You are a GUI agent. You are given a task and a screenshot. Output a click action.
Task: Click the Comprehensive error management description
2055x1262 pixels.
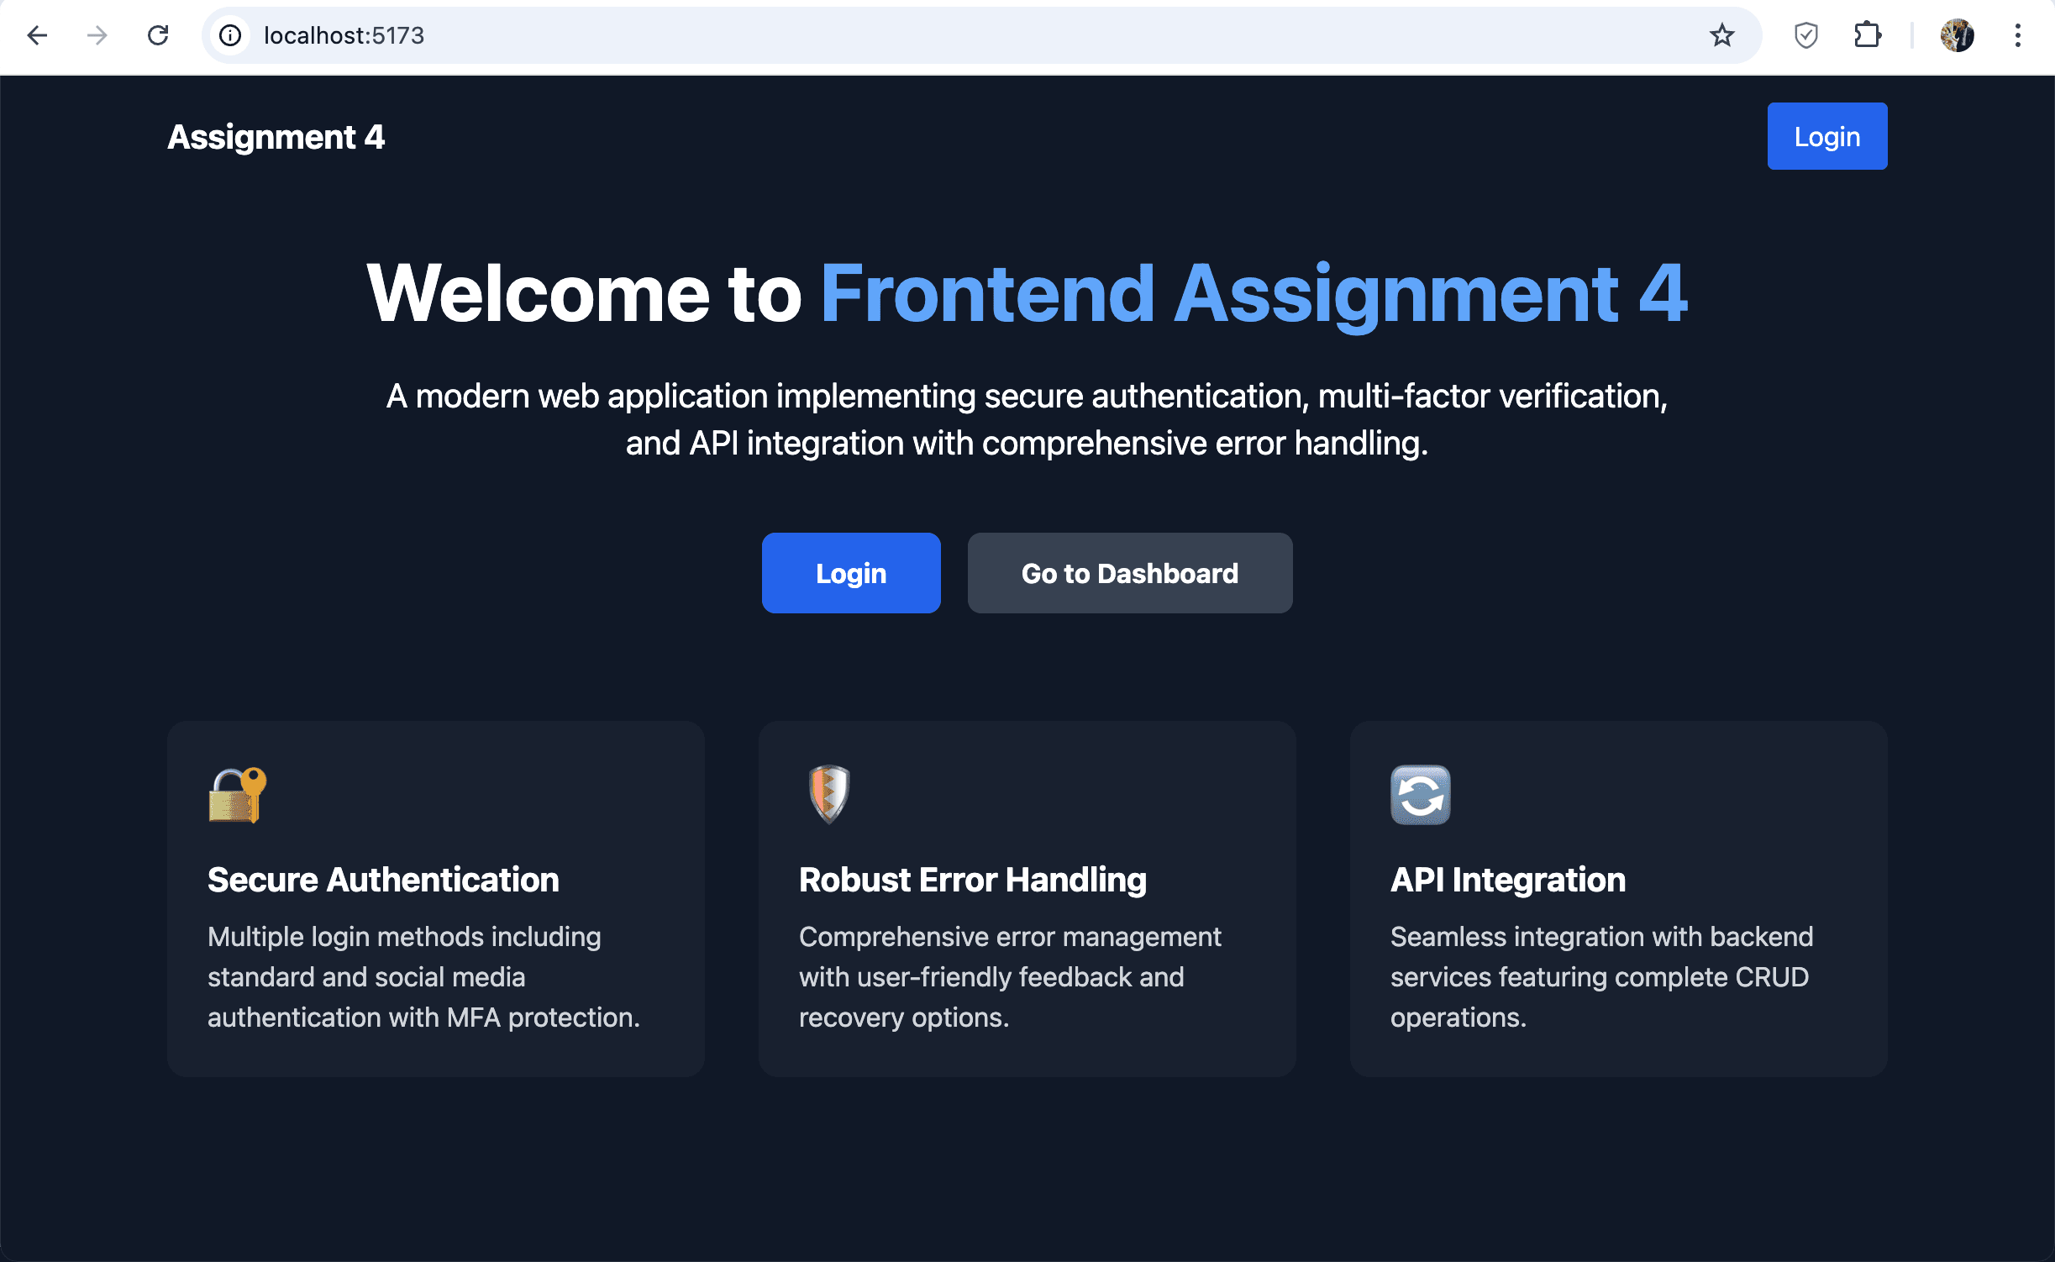[1010, 976]
